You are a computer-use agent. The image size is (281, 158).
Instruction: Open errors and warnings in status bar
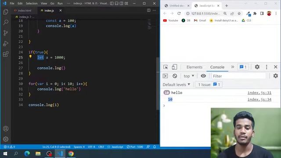10,147
